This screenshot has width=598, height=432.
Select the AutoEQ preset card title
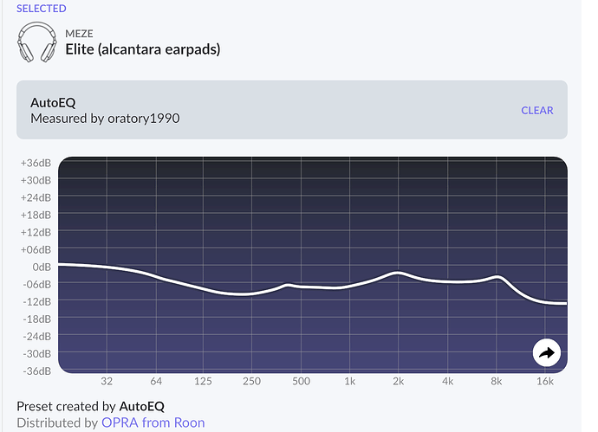click(53, 102)
